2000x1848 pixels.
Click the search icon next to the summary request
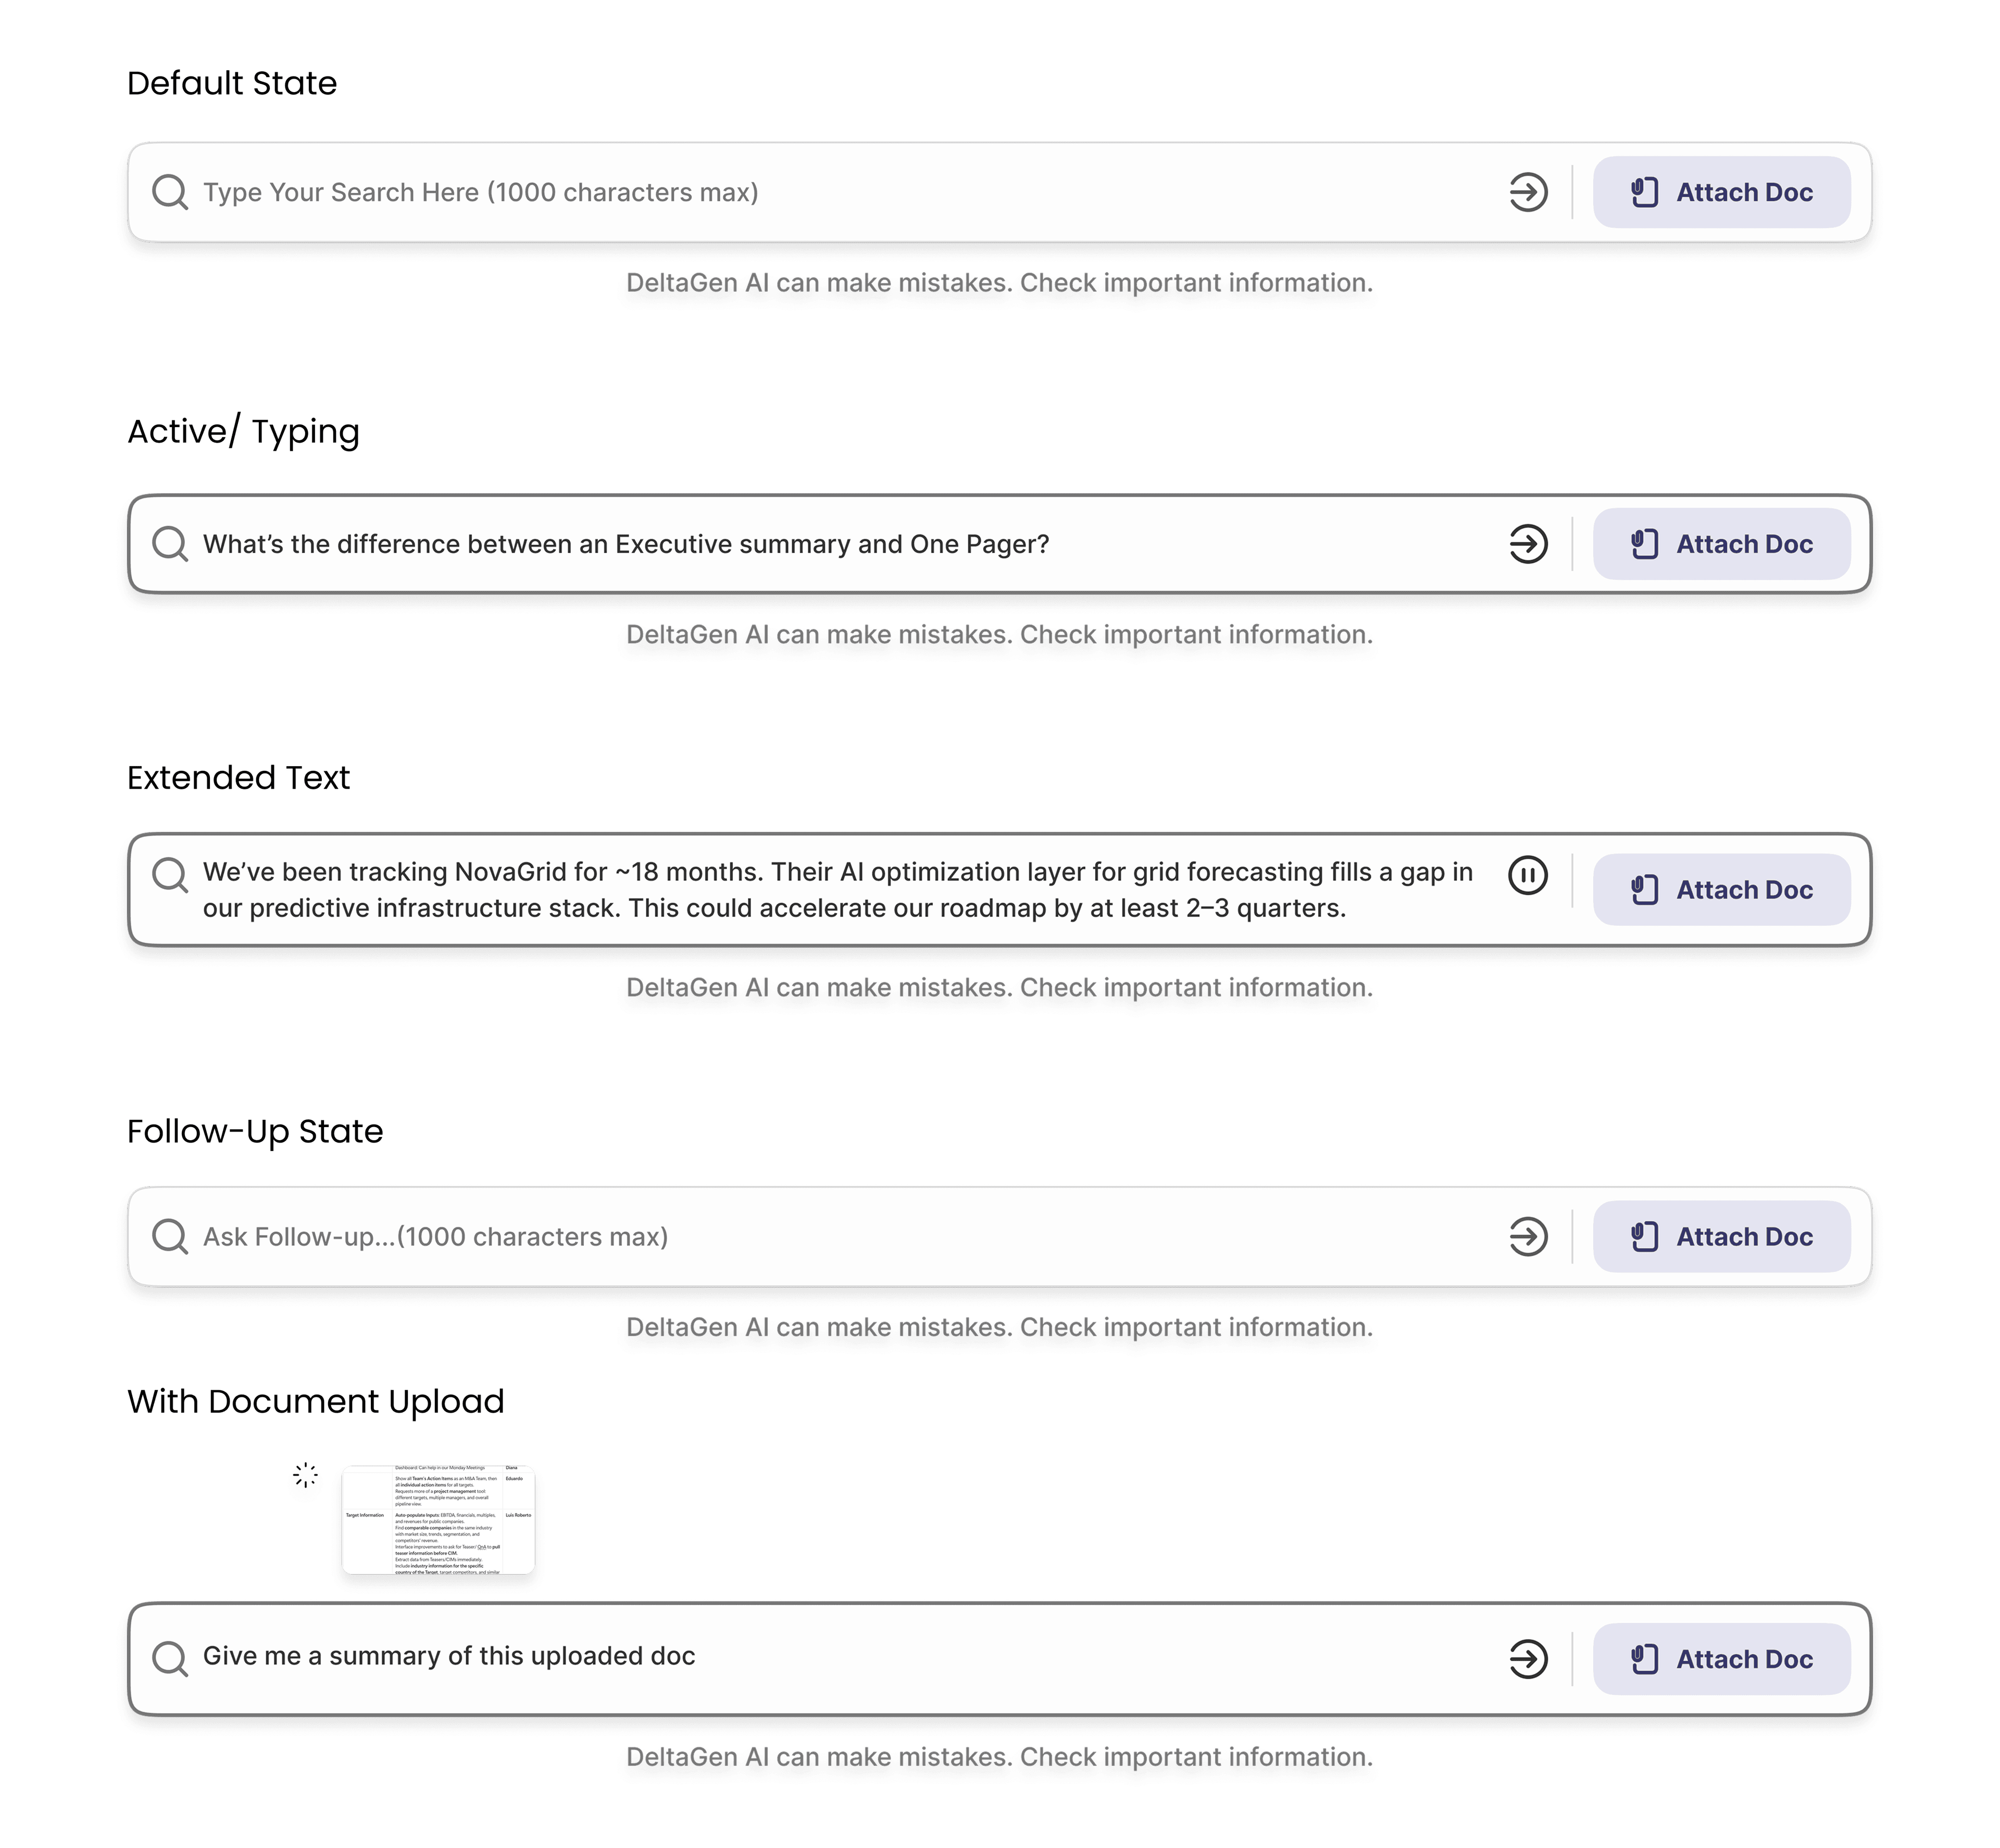pyautogui.click(x=170, y=1657)
